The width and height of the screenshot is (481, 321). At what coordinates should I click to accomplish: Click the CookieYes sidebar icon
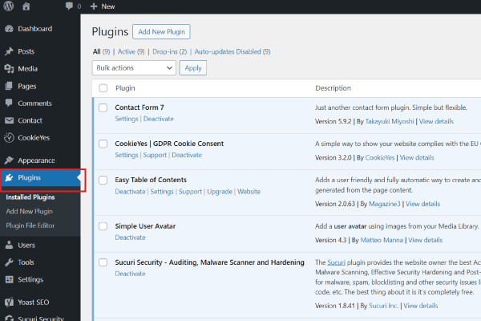pyautogui.click(x=9, y=137)
